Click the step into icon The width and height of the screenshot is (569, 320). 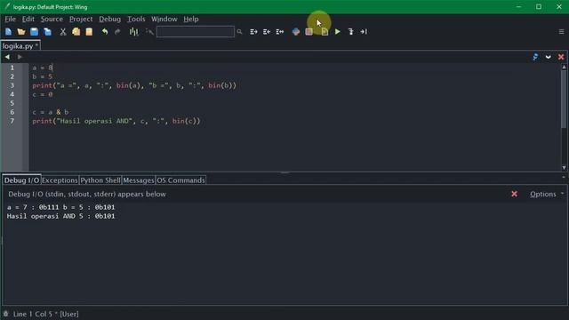pyautogui.click(x=350, y=32)
